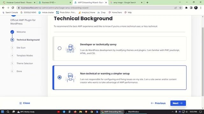Viewport: 204px width, 114px height.
Task: Open Brave browser from the taskbar
Action: pyautogui.click(x=86, y=112)
